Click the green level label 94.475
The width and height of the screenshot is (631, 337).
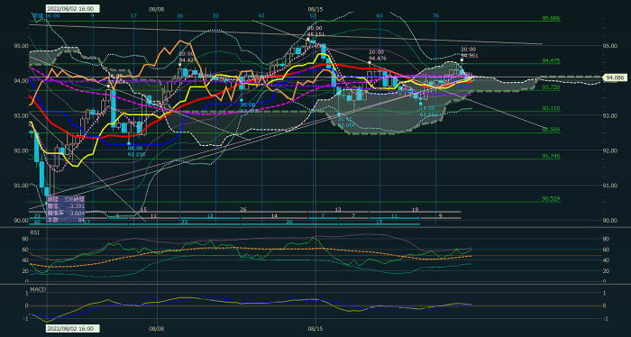(552, 61)
